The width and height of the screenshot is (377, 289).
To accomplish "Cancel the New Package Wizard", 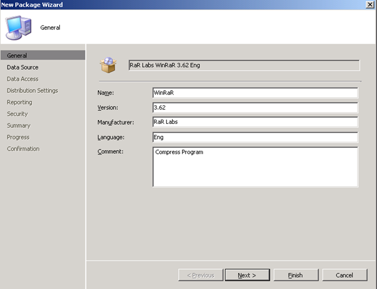I will pos(345,275).
